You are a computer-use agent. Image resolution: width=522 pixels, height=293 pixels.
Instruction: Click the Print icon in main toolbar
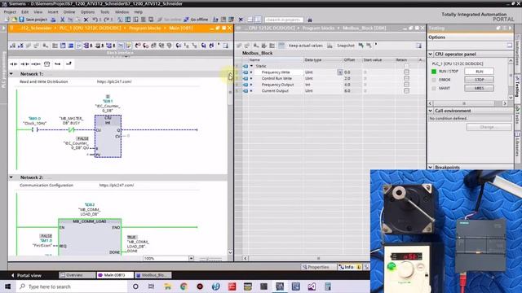[53, 20]
